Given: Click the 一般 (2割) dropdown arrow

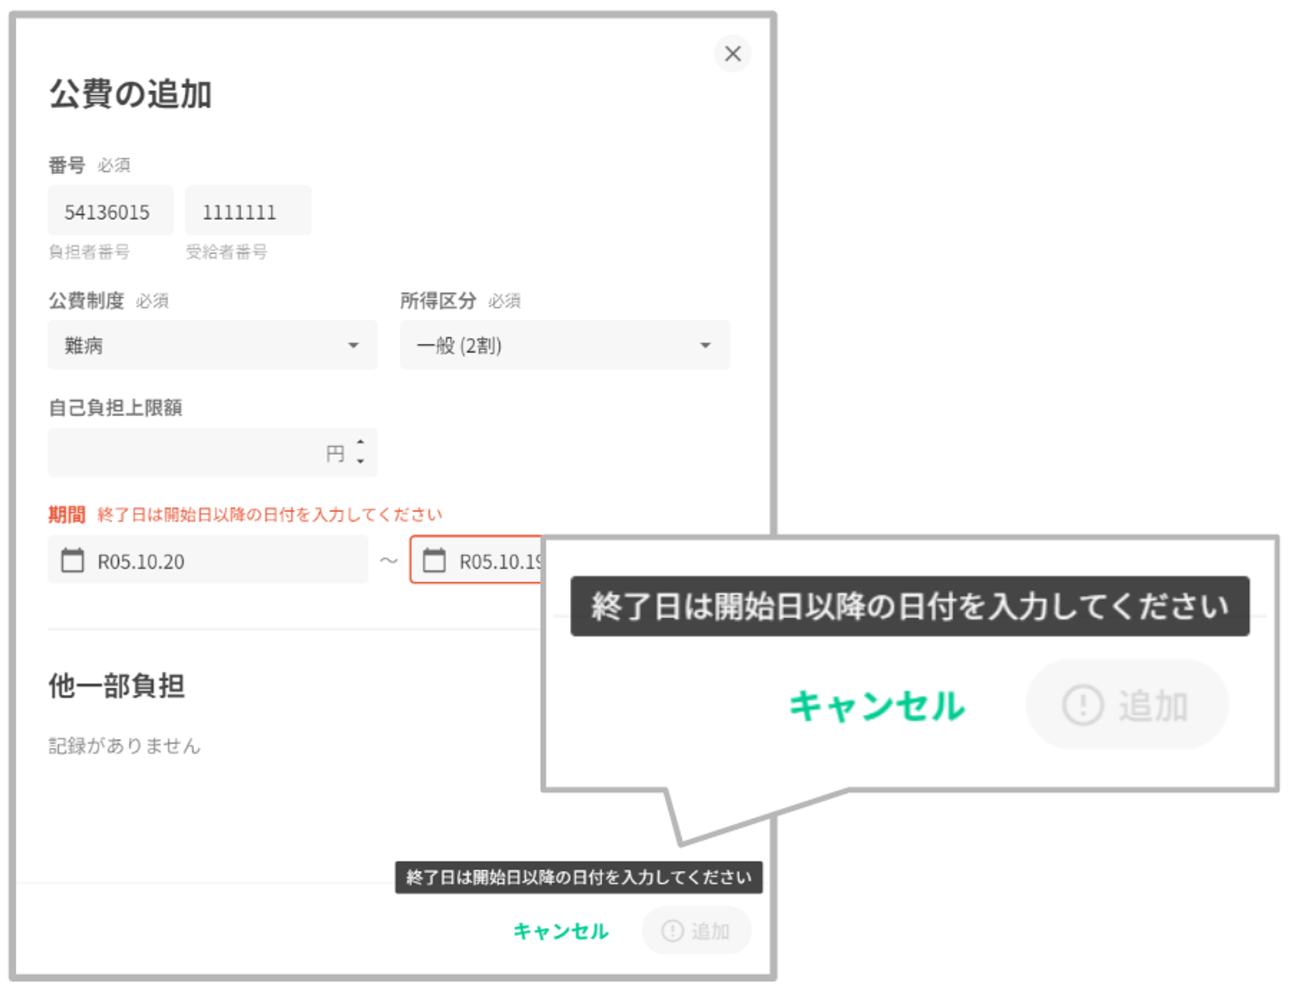Looking at the screenshot, I should 705,345.
